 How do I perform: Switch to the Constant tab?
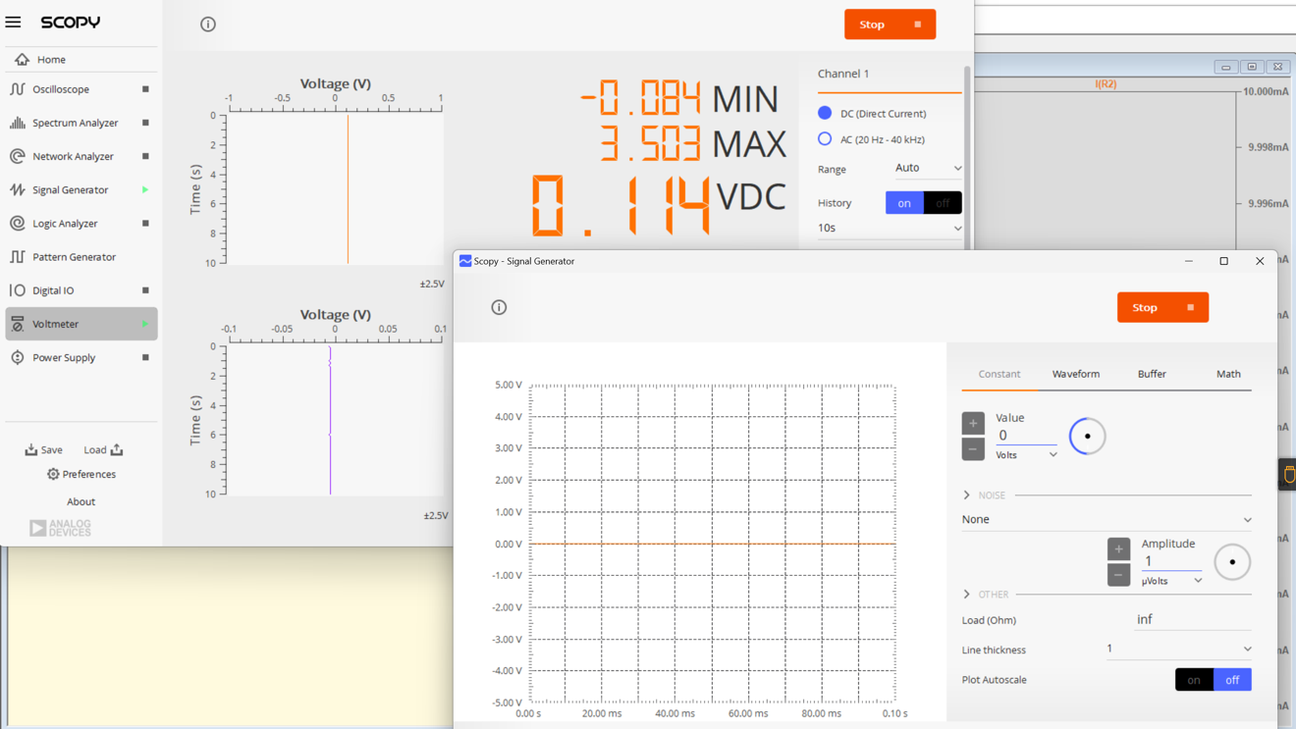click(999, 374)
